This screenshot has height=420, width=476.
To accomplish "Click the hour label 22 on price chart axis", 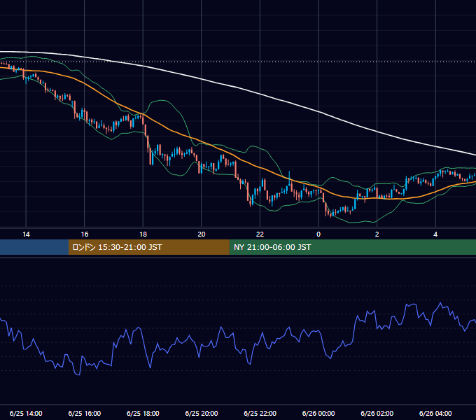I will coord(260,234).
